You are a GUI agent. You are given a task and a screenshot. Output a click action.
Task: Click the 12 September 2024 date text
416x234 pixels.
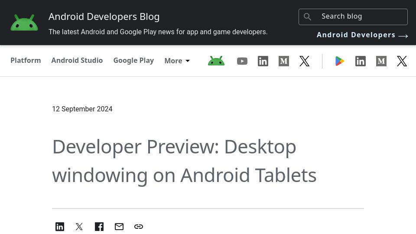[82, 109]
